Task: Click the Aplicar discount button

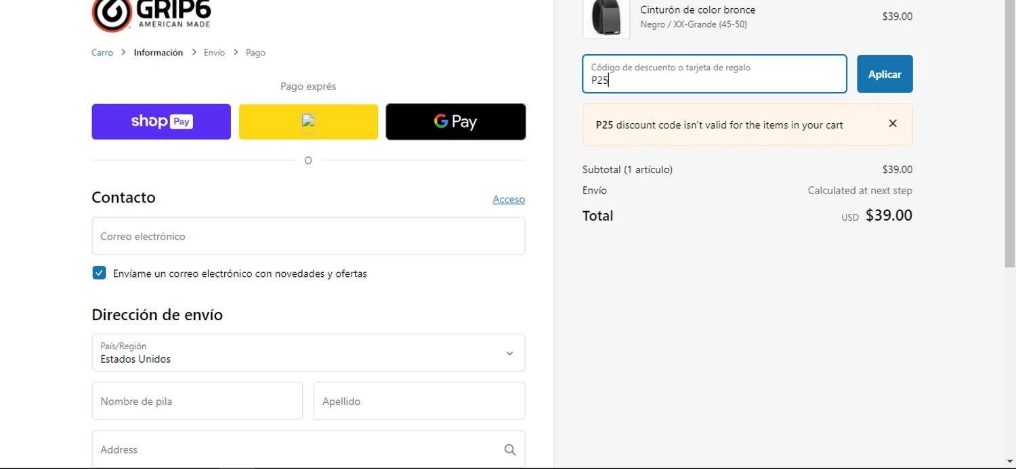Action: coord(884,74)
